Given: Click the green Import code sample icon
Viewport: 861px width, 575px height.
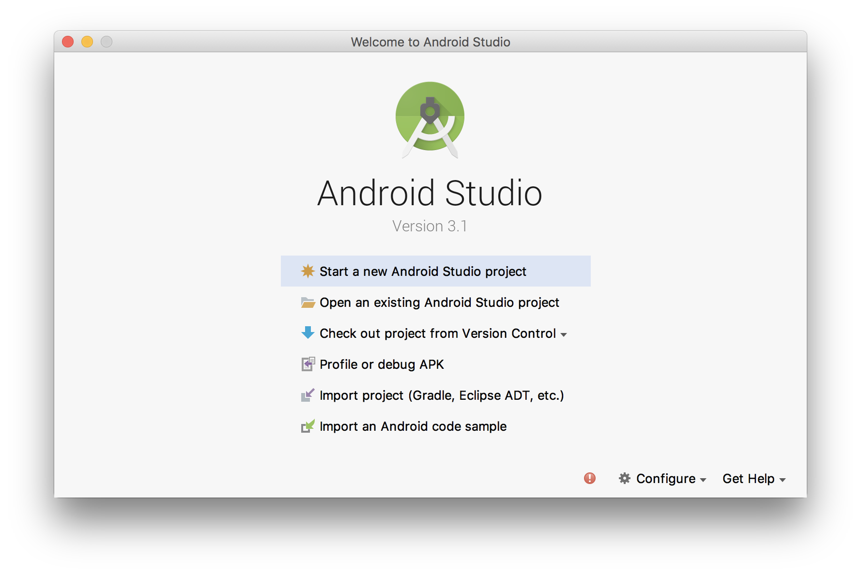Looking at the screenshot, I should coord(308,426).
